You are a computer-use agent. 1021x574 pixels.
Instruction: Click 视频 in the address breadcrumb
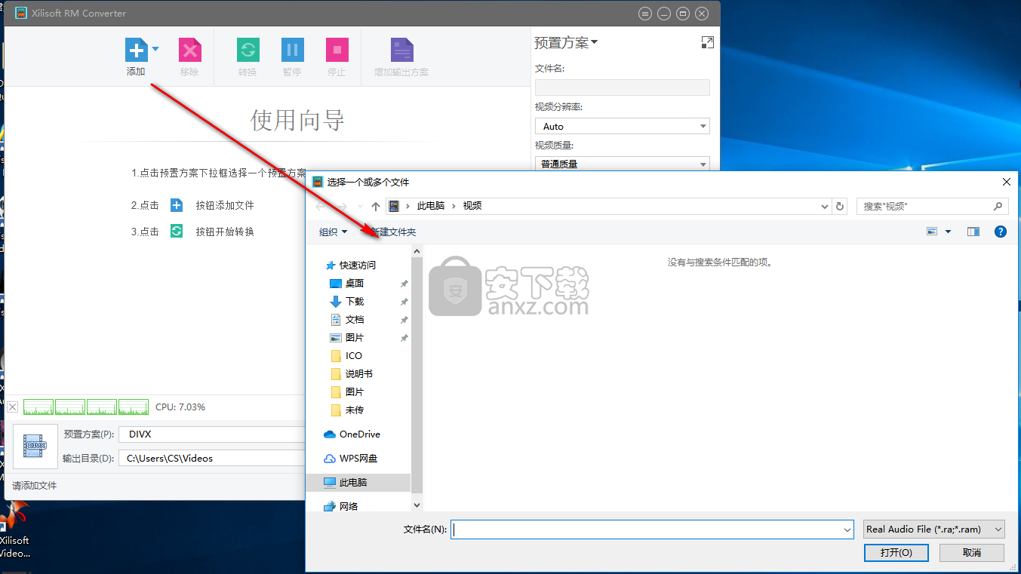point(472,206)
